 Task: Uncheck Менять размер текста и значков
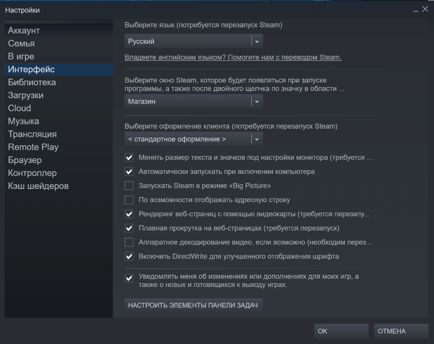[x=129, y=157]
